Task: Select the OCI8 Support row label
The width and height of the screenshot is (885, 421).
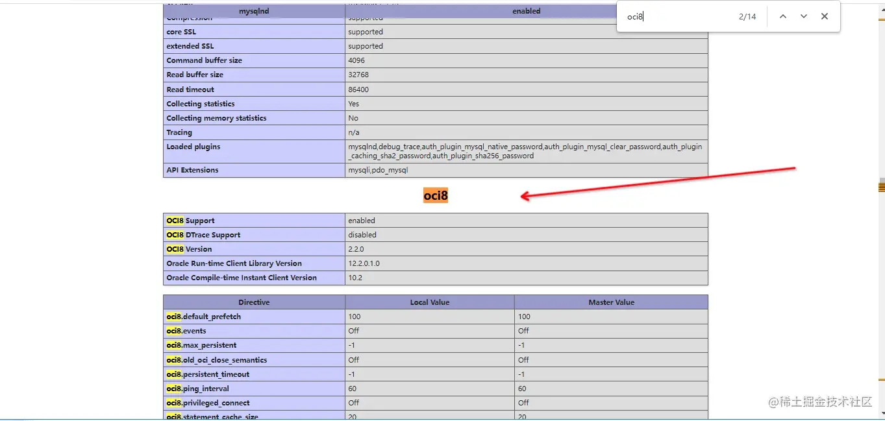Action: [x=190, y=221]
